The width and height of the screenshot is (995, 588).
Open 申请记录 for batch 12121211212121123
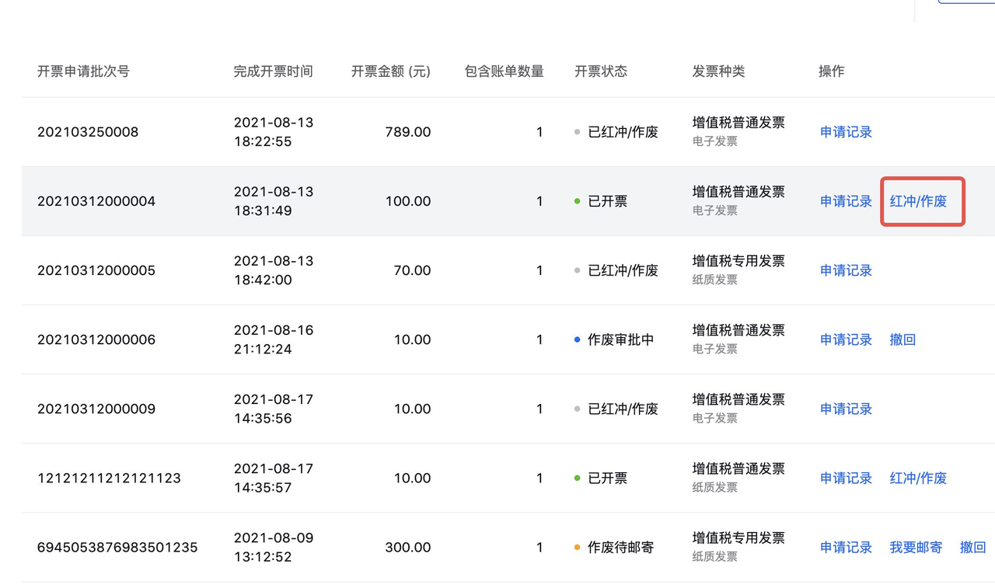pos(846,478)
